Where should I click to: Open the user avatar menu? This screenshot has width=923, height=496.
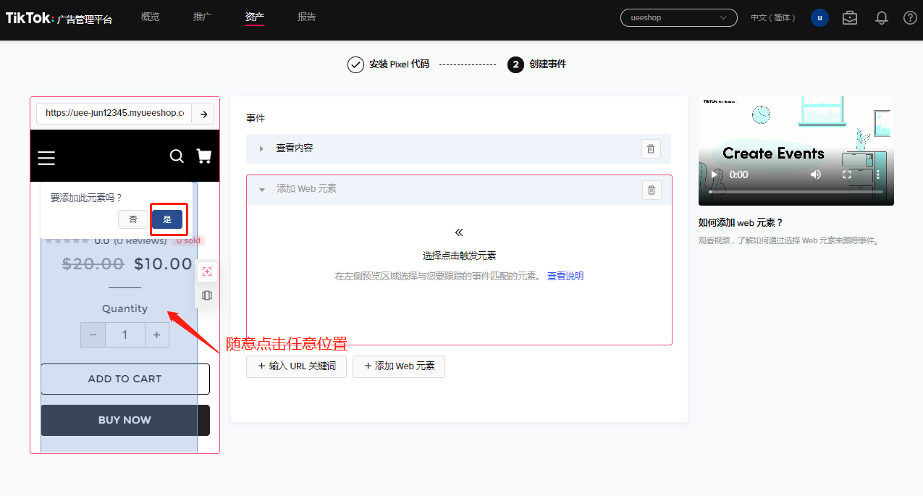tap(819, 18)
